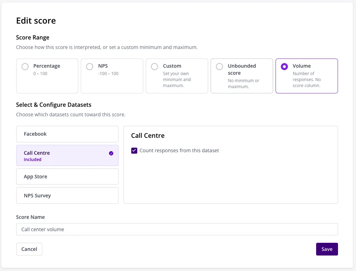Click the 'Choose how this score is interpreted' description
Screen dimensions: 356x271
tap(107, 47)
